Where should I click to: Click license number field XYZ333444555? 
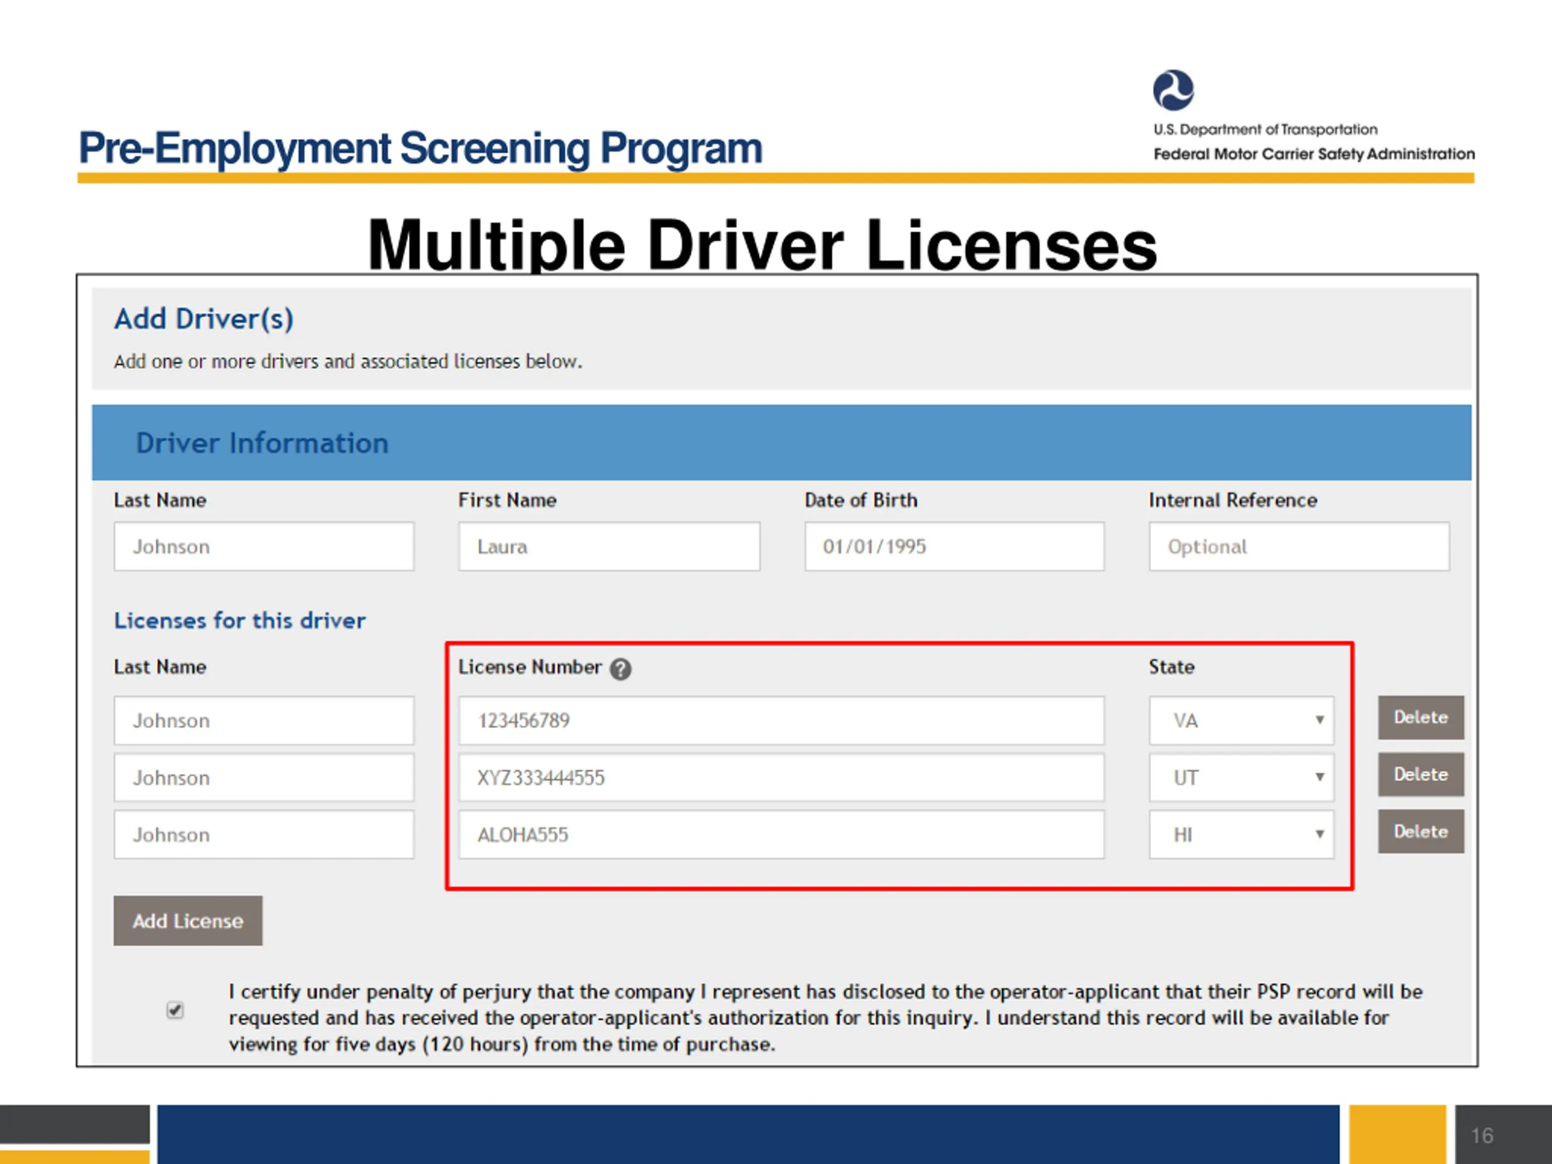(781, 777)
